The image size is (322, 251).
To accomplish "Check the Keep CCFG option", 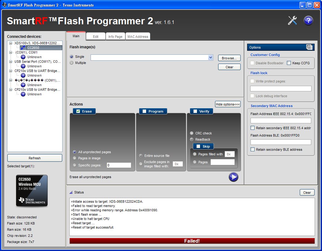I will tap(289, 63).
